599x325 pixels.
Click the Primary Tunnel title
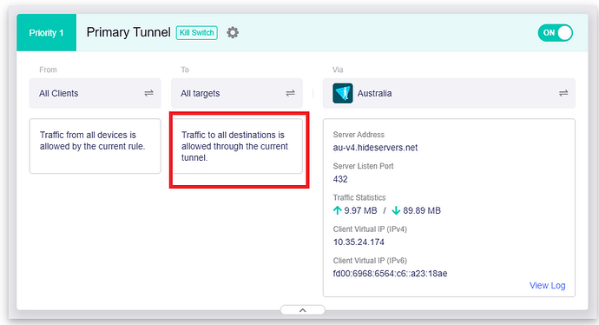[x=128, y=32]
